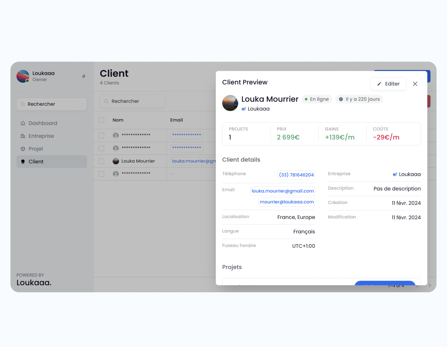Close the Client Preview panel

pos(415,84)
